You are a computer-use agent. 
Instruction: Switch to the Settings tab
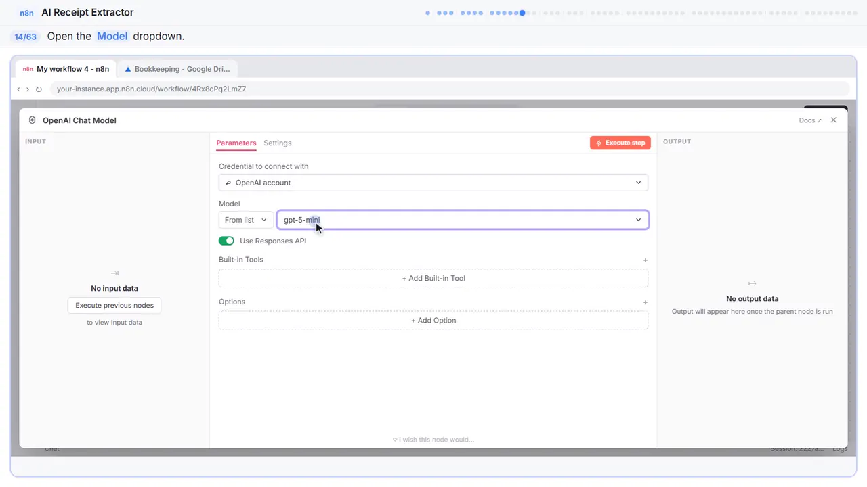coord(278,143)
